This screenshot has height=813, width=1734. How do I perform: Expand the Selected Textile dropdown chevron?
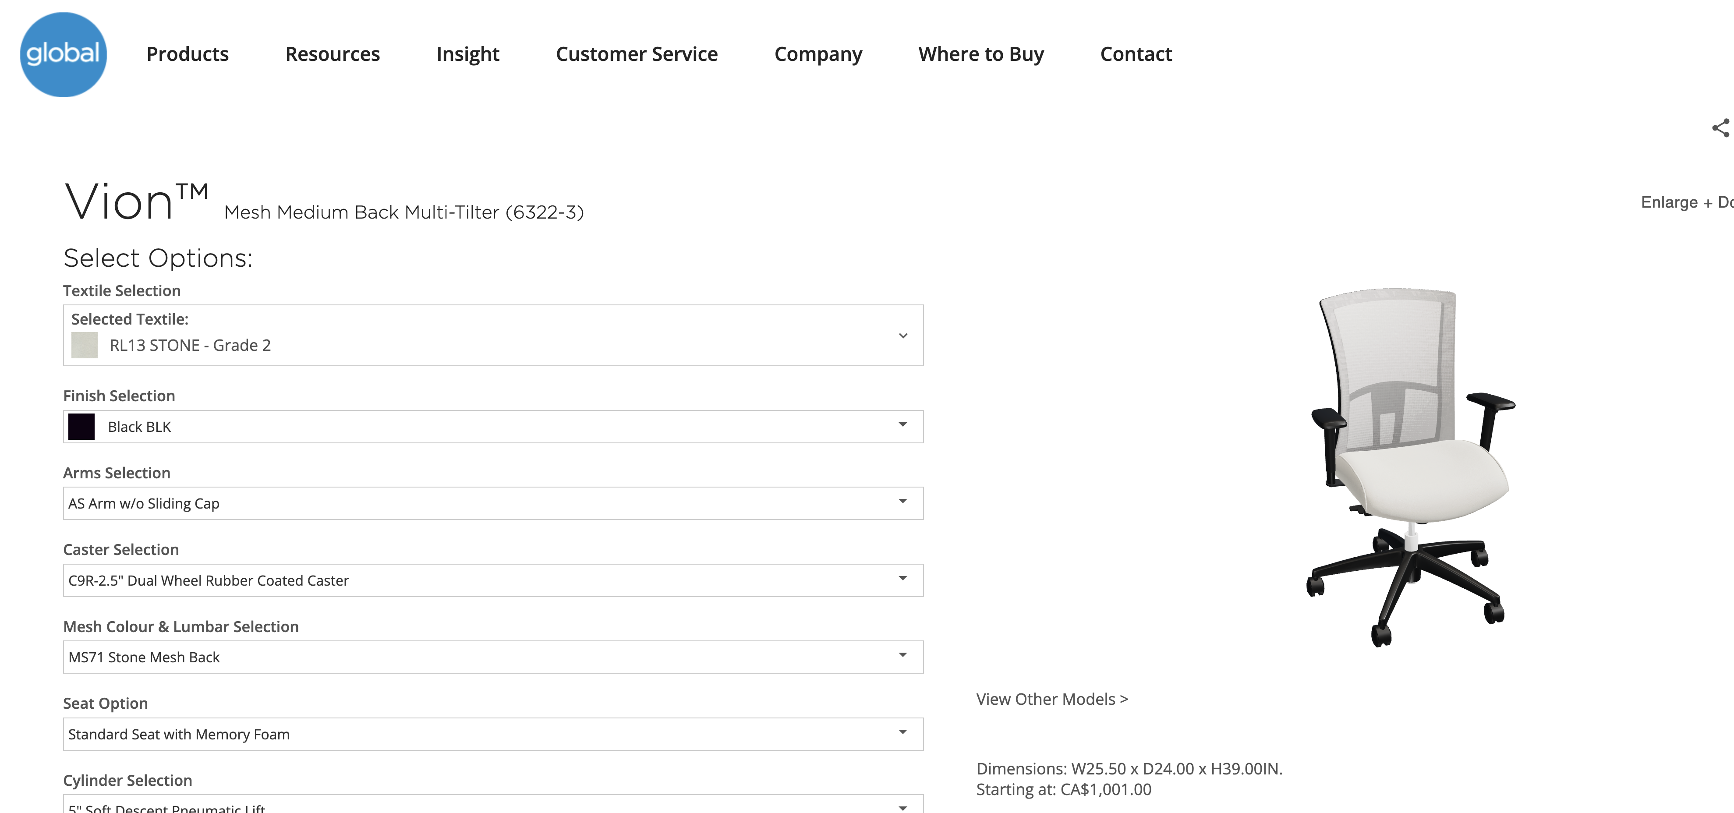pyautogui.click(x=903, y=335)
